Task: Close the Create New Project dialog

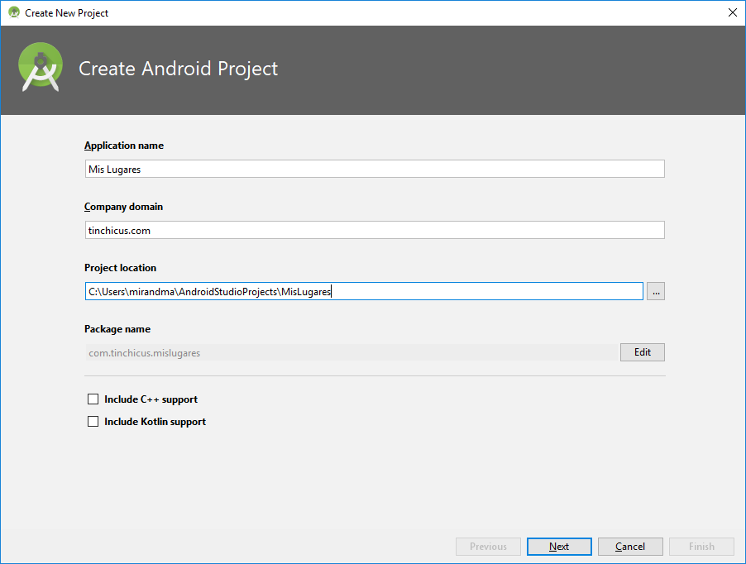Action: point(732,12)
